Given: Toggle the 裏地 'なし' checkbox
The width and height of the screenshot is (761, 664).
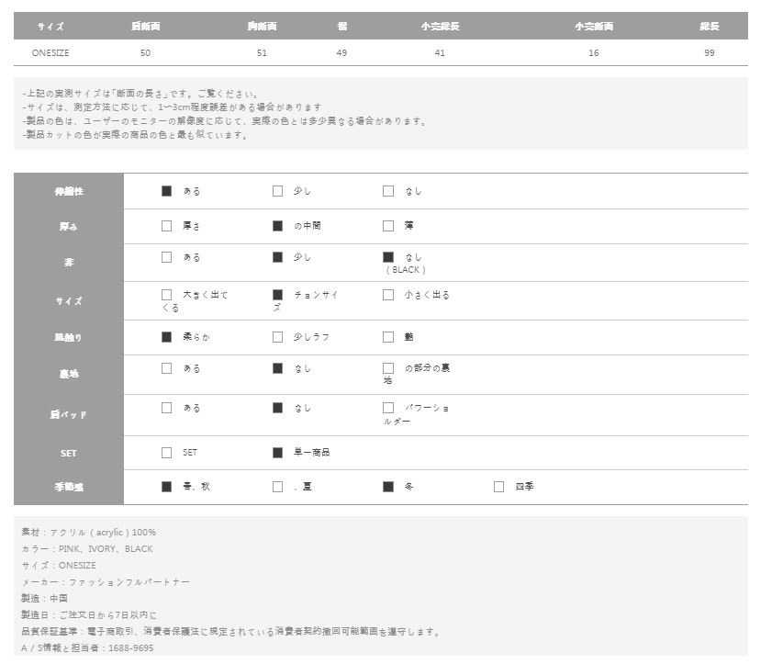Looking at the screenshot, I should (277, 368).
